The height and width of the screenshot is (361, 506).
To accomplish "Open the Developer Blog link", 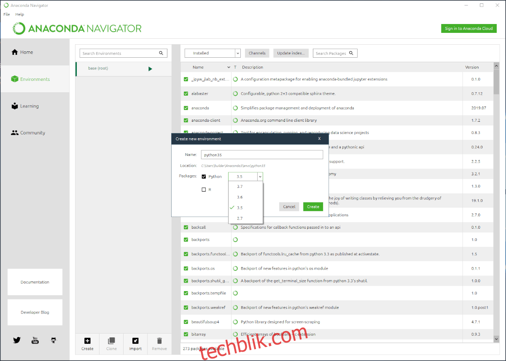I will click(35, 313).
